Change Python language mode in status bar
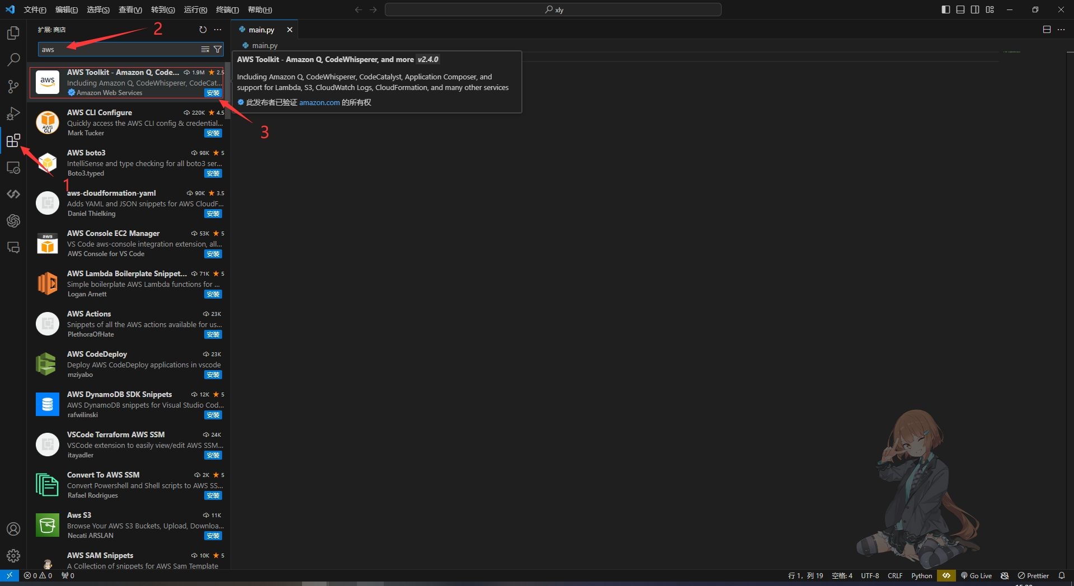1074x586 pixels. [921, 575]
